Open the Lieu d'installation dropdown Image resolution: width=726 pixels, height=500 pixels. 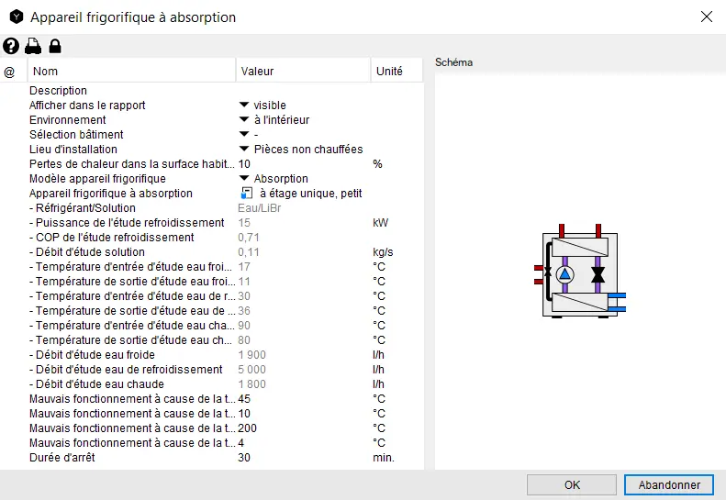tap(244, 150)
